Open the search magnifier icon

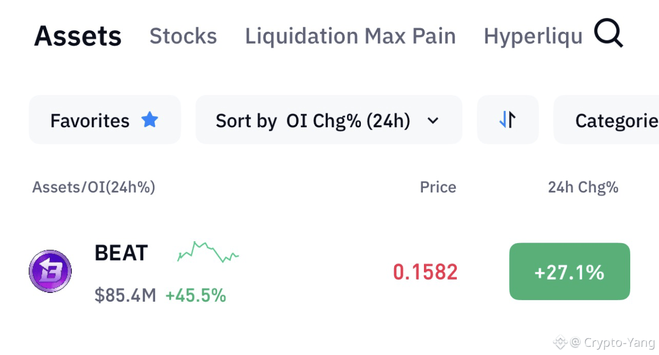point(609,34)
